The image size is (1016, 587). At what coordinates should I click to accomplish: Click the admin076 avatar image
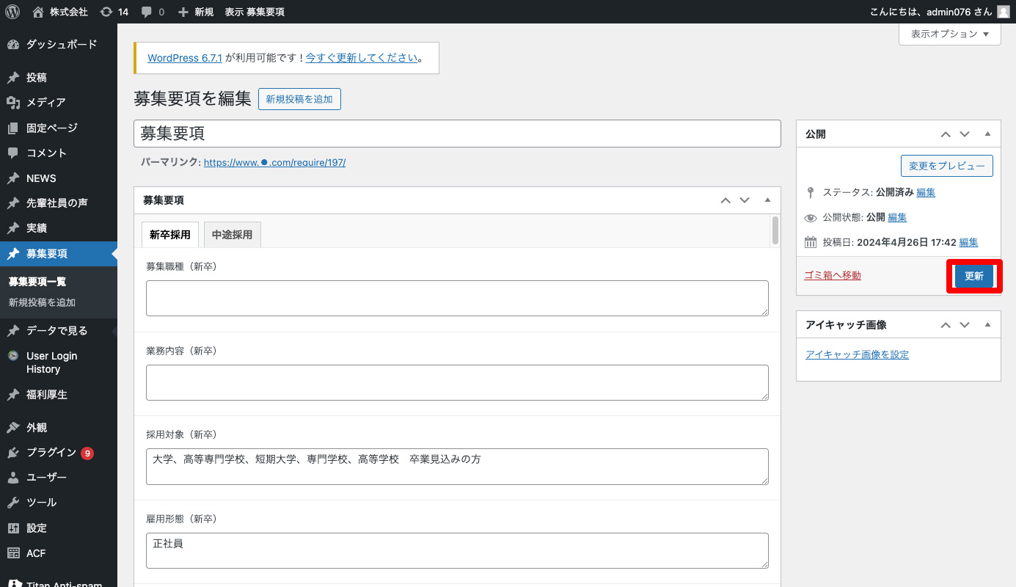coord(1003,12)
